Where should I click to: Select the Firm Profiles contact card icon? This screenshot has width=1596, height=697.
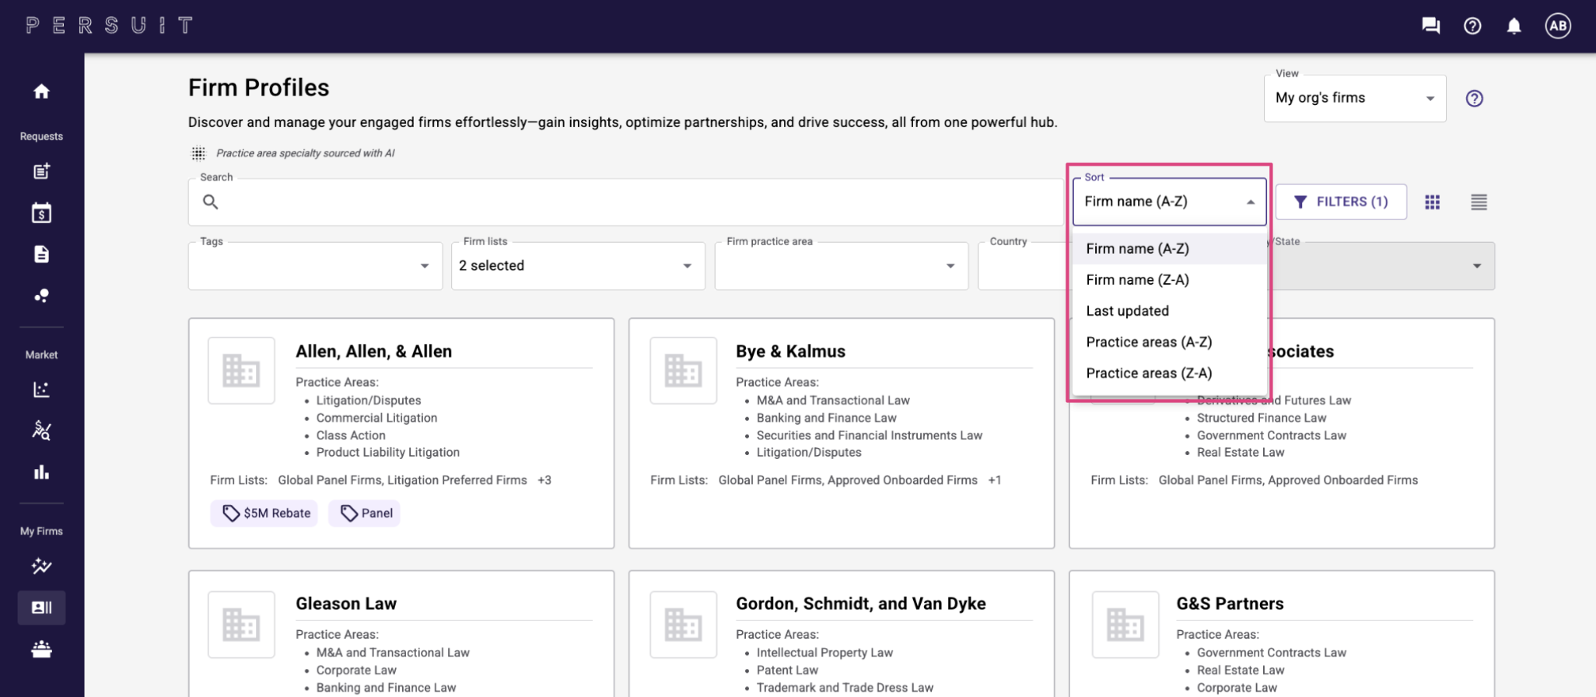41,608
